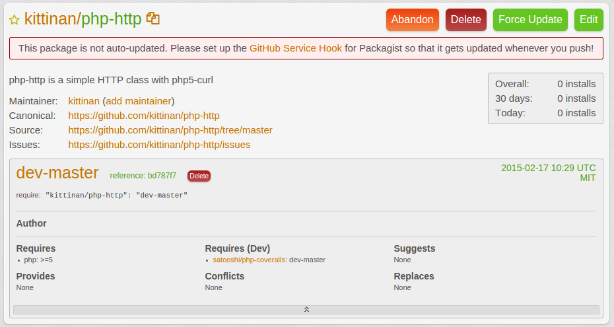Force Update the package
Image resolution: width=614 pixels, height=327 pixels.
(x=530, y=20)
